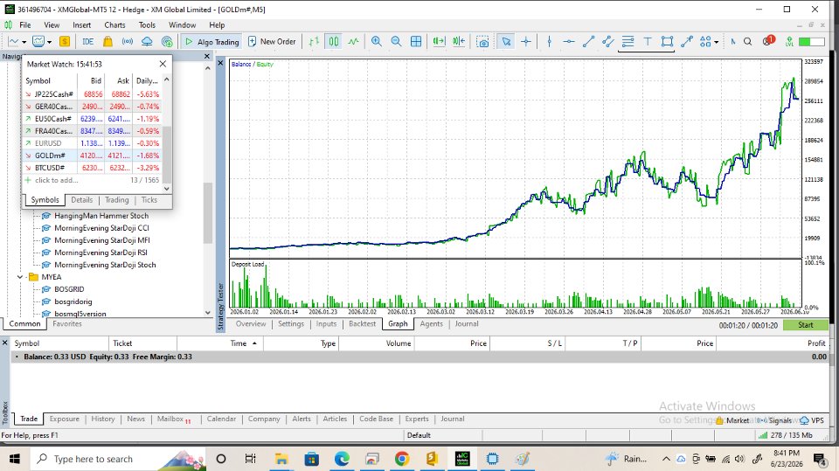
Task: Switch to the Backtest tab
Action: tap(362, 324)
